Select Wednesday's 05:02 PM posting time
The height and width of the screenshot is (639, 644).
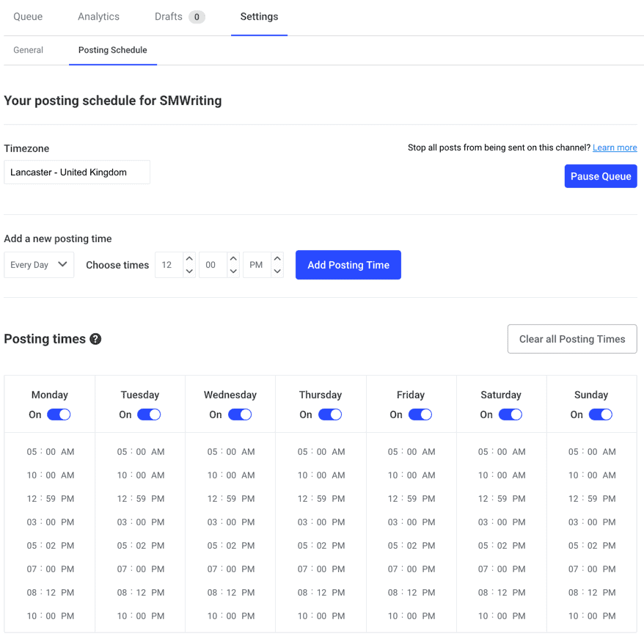[231, 545]
